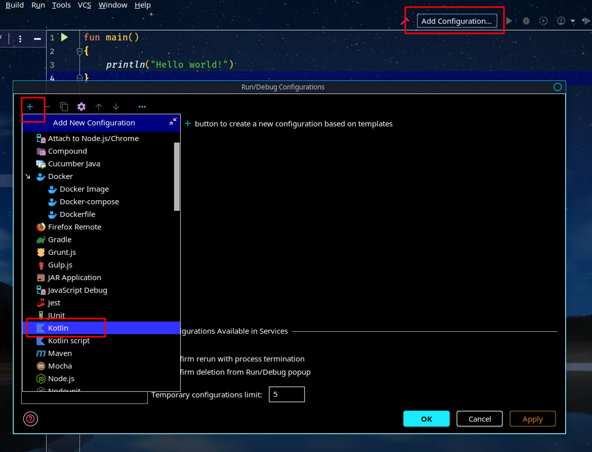
Task: Click the collapse icon in the Add New Configuration header
Action: (x=173, y=121)
